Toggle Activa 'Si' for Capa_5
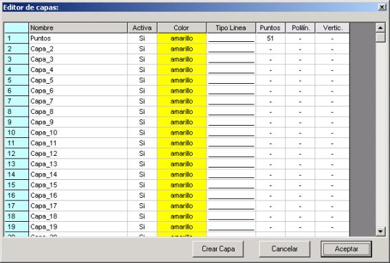The image size is (390, 263). [142, 80]
